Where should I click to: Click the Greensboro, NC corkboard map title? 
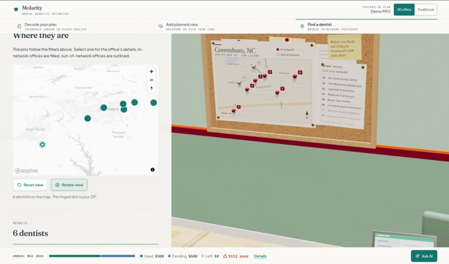click(x=235, y=51)
